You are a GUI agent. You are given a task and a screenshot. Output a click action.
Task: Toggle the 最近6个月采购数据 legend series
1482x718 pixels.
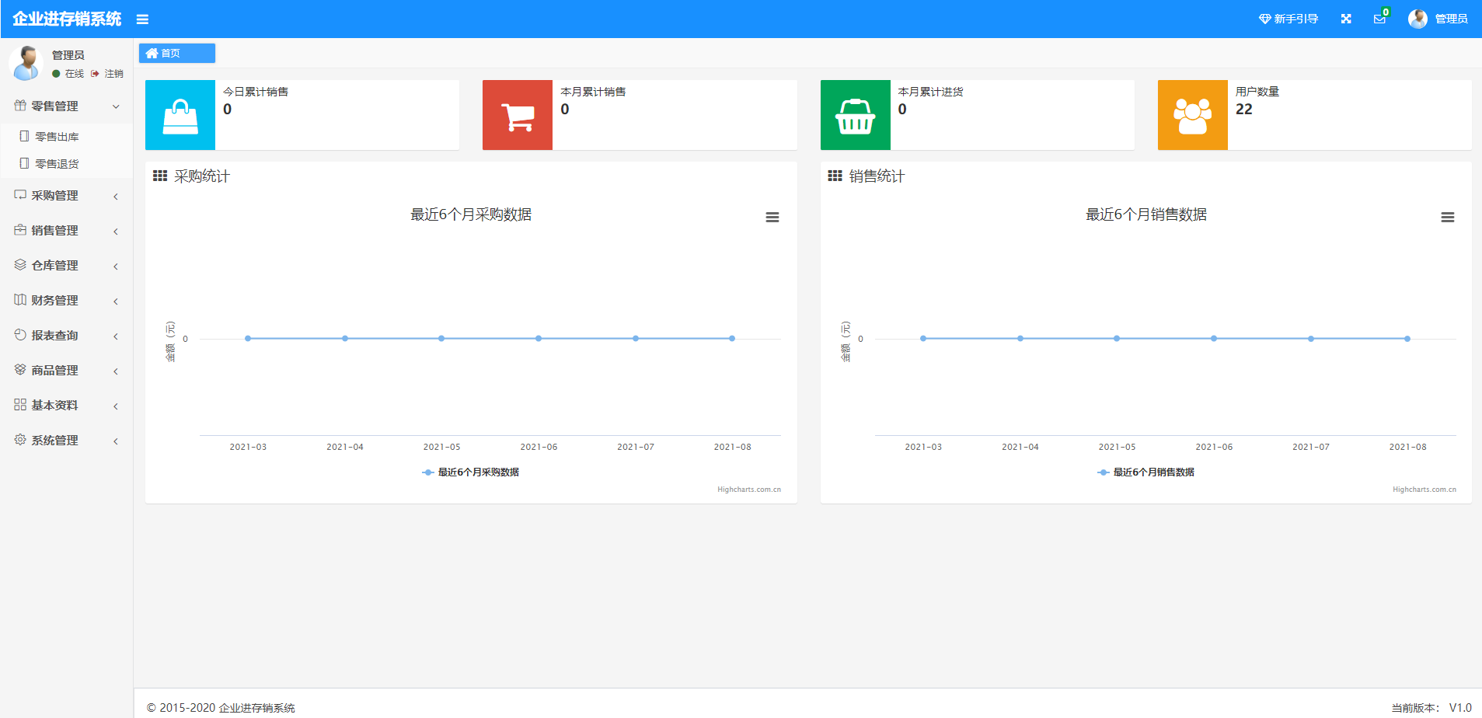(471, 472)
